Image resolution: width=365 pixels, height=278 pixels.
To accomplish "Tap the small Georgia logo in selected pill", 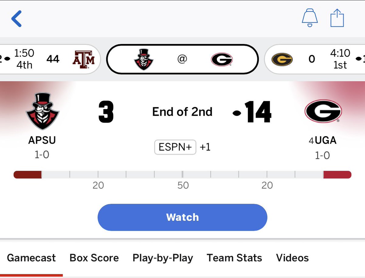I will pyautogui.click(x=222, y=59).
